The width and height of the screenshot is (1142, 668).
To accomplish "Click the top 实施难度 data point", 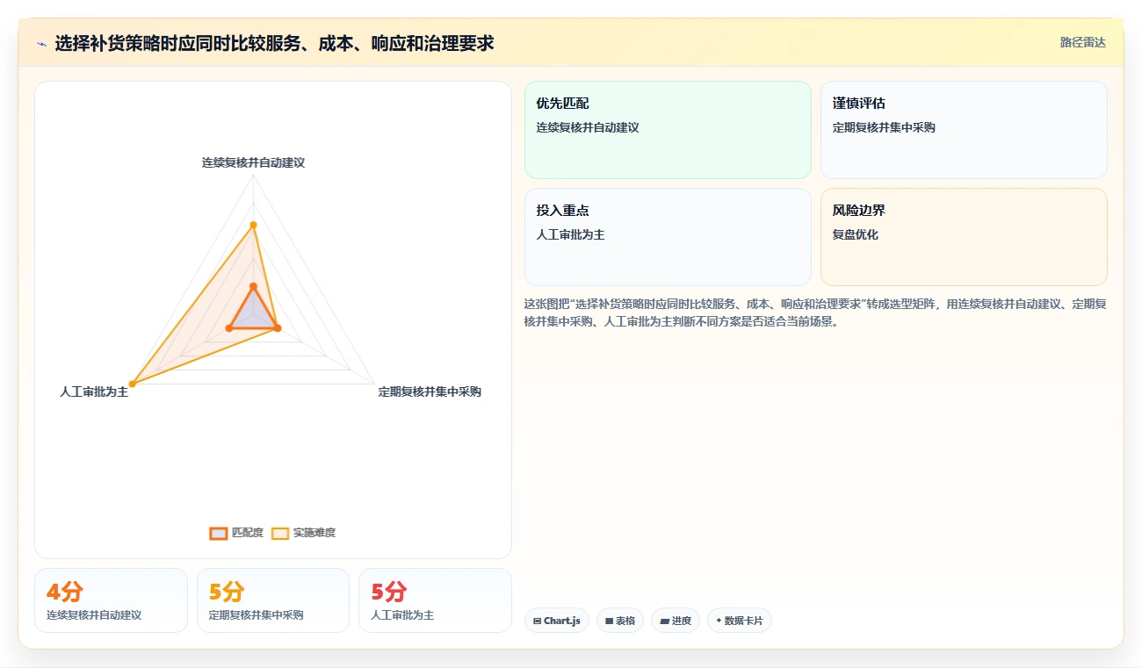I will click(x=253, y=226).
